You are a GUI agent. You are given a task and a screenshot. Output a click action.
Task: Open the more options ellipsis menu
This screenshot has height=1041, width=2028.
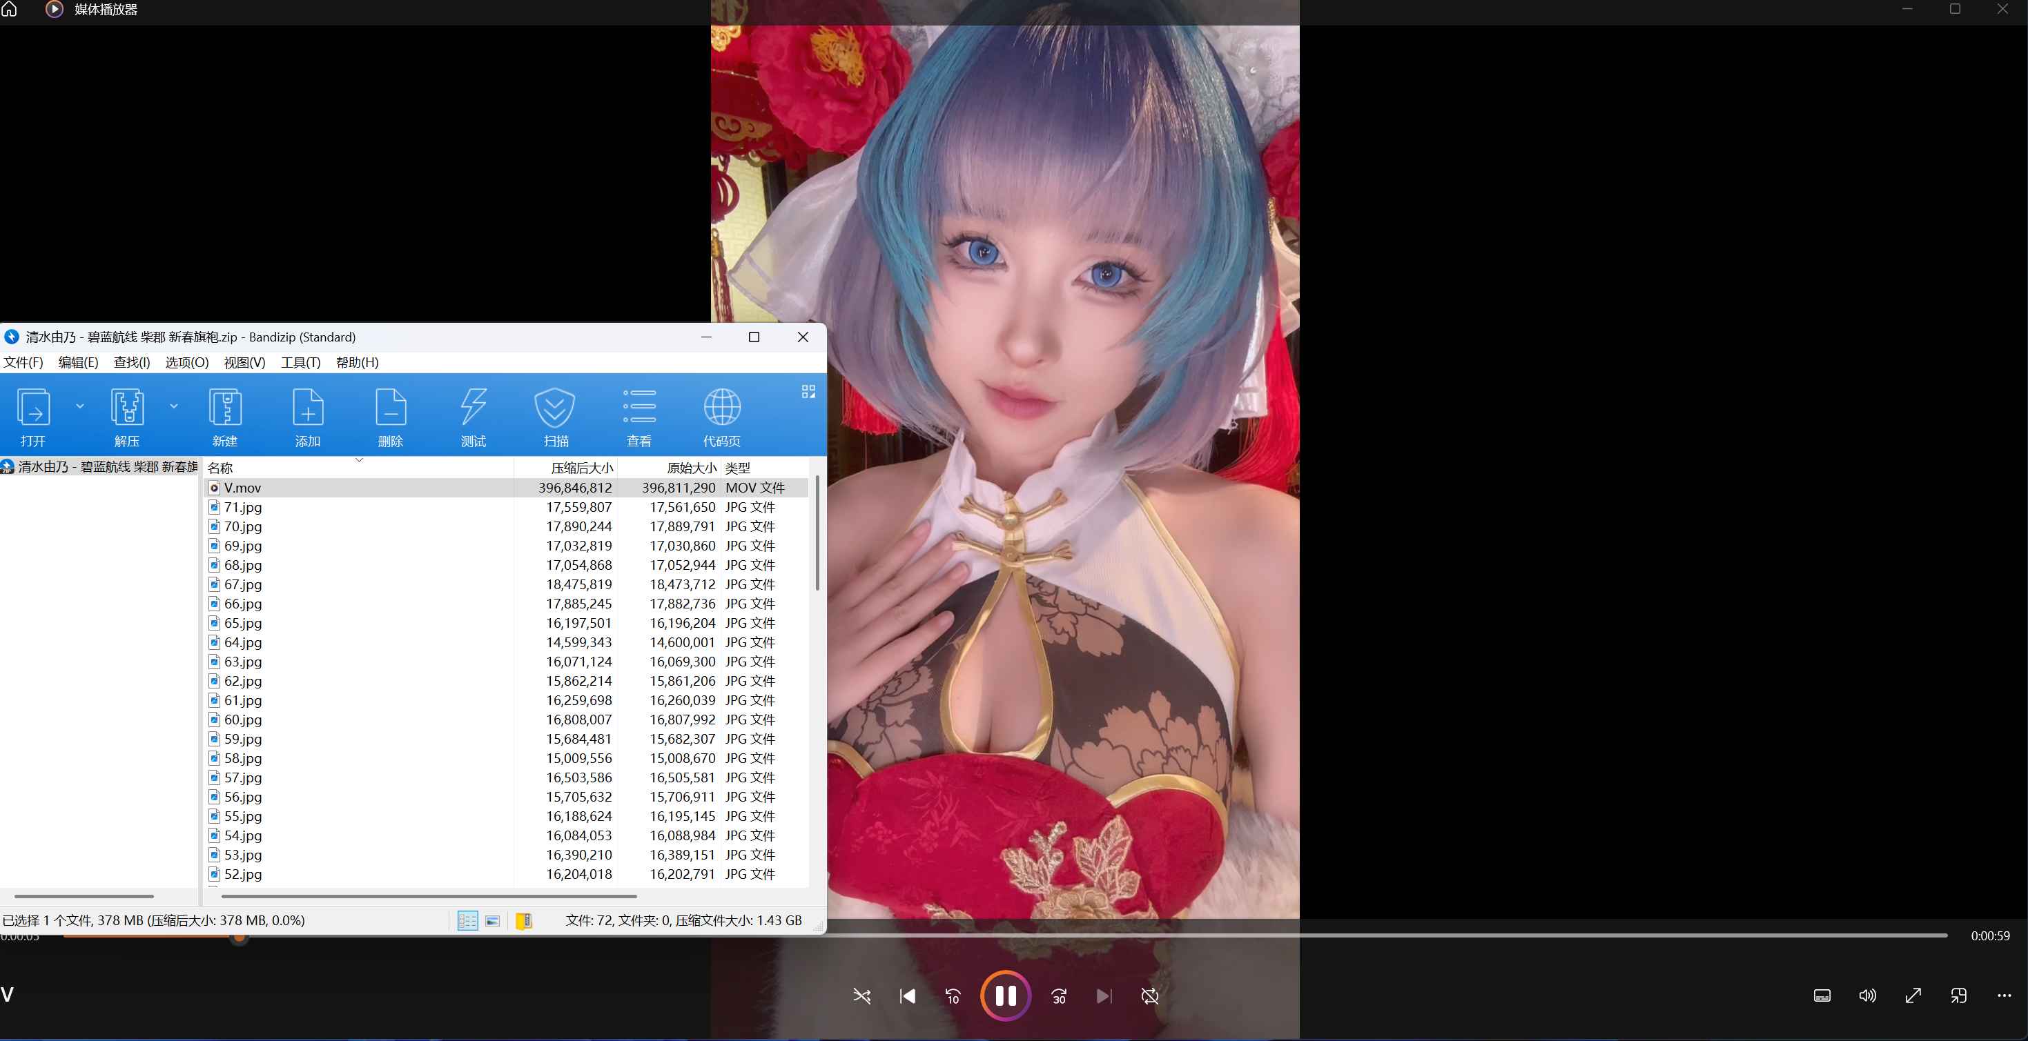coord(2005,996)
